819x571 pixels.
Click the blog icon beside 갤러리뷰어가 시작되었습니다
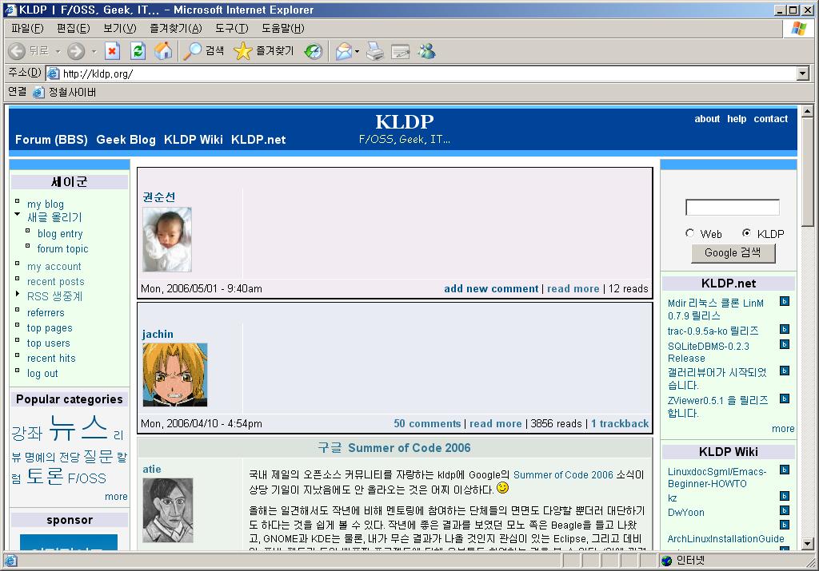(785, 371)
